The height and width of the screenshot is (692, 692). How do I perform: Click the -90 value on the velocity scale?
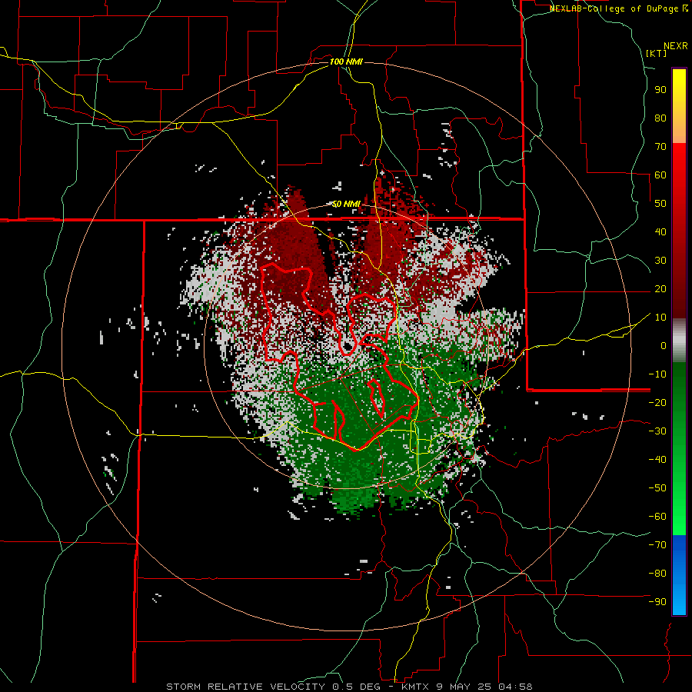(x=657, y=602)
